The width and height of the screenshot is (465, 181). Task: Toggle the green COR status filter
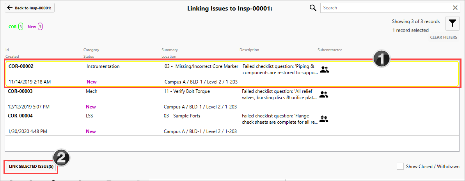click(16, 27)
